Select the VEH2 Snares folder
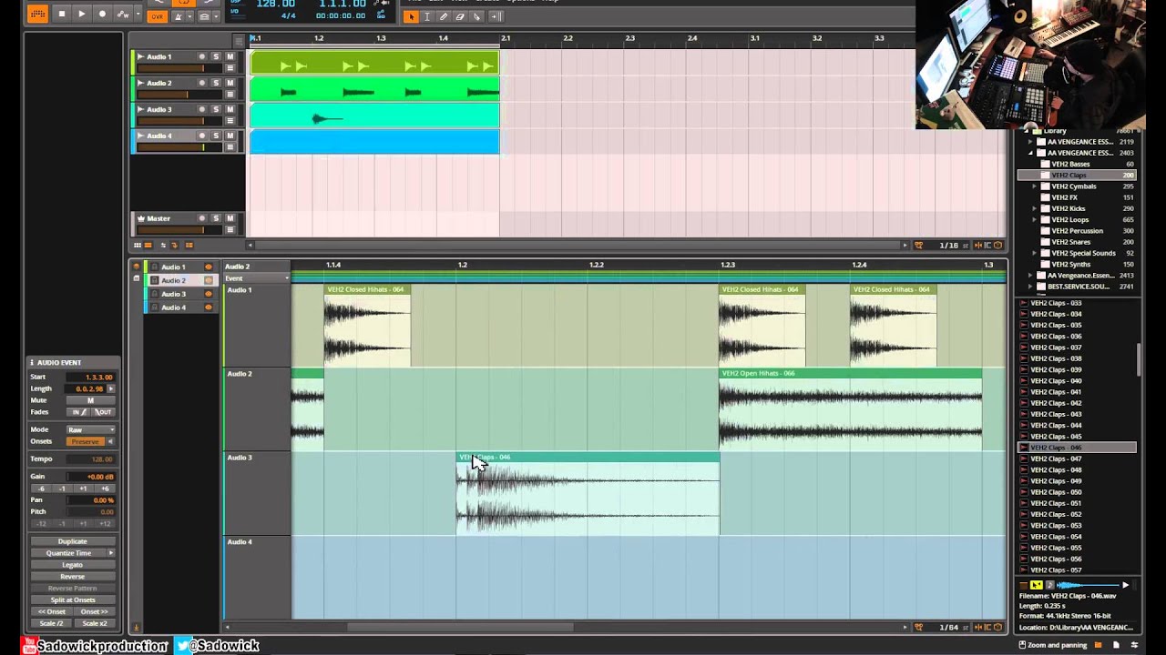The image size is (1166, 655). pyautogui.click(x=1070, y=242)
